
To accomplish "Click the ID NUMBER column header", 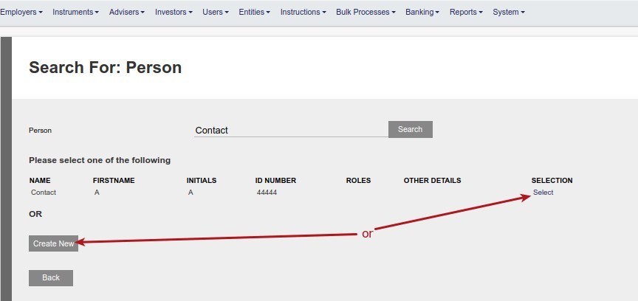I will pyautogui.click(x=275, y=180).
